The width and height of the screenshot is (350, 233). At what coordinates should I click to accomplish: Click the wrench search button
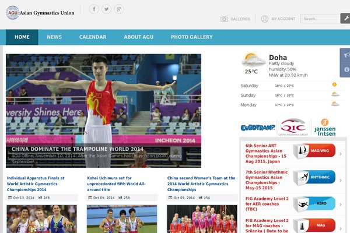(345, 18)
